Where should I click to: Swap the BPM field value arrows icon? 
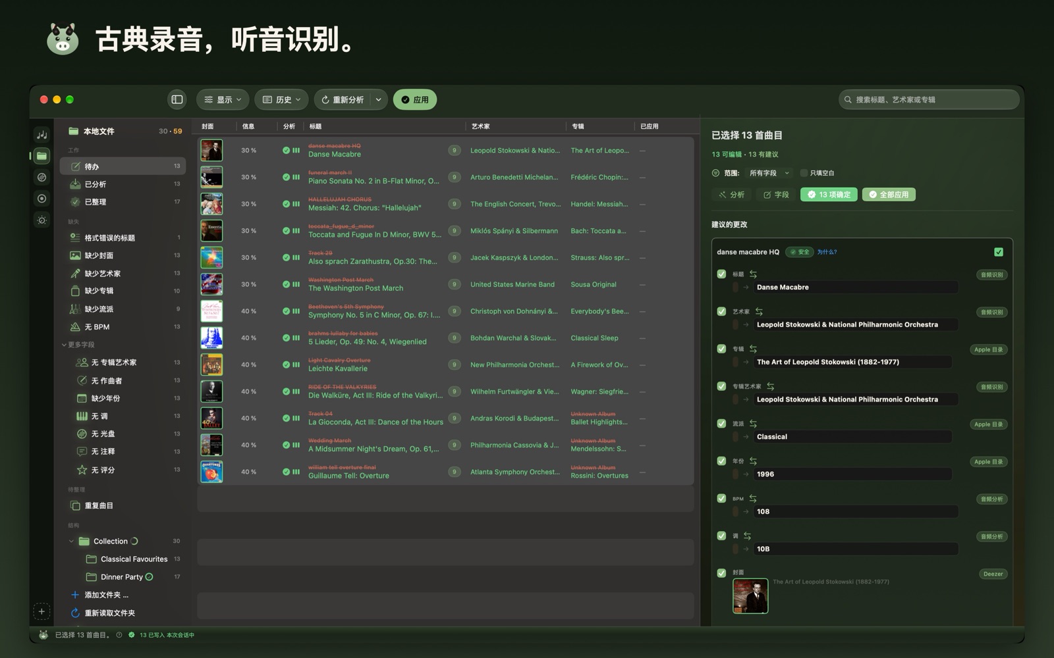point(753,498)
